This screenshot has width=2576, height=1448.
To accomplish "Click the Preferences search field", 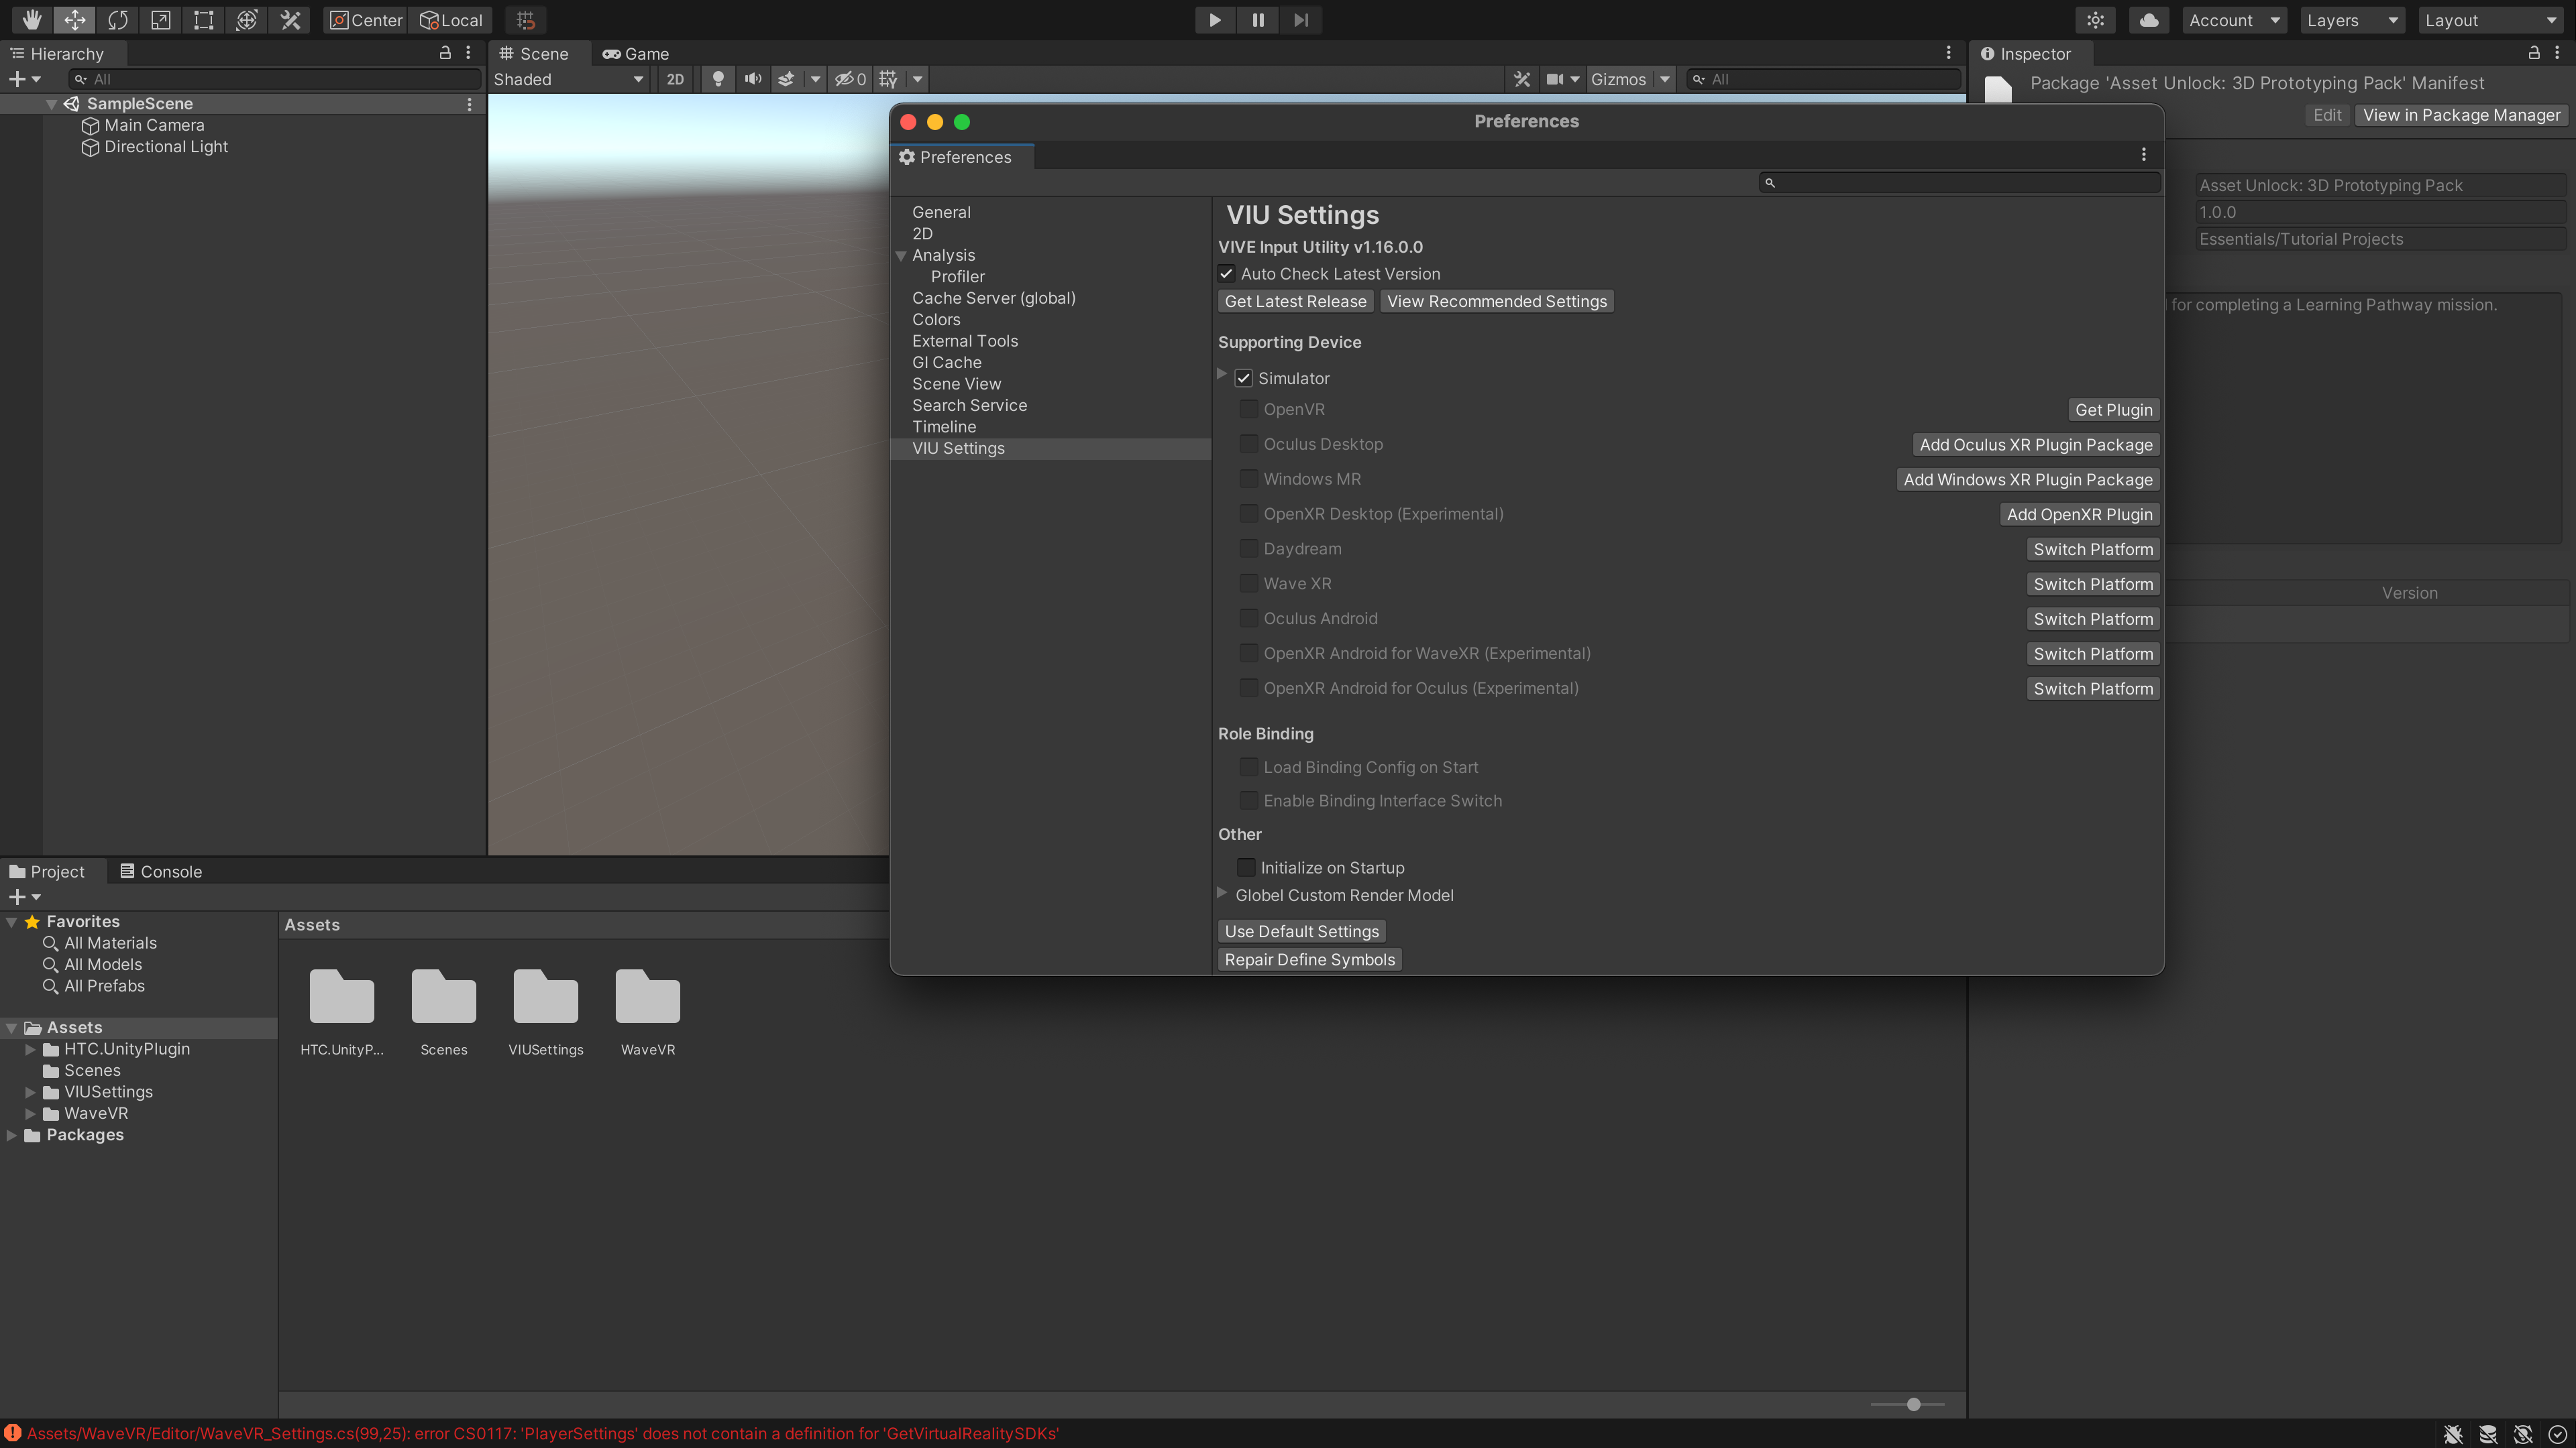I will point(1960,183).
